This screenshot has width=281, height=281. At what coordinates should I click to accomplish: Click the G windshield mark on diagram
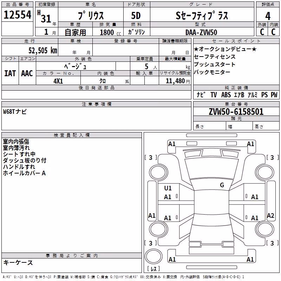pos(222,185)
